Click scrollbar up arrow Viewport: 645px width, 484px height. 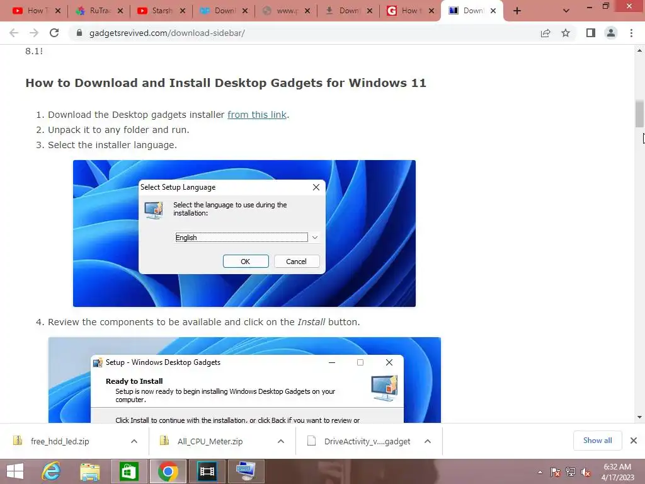tap(639, 50)
